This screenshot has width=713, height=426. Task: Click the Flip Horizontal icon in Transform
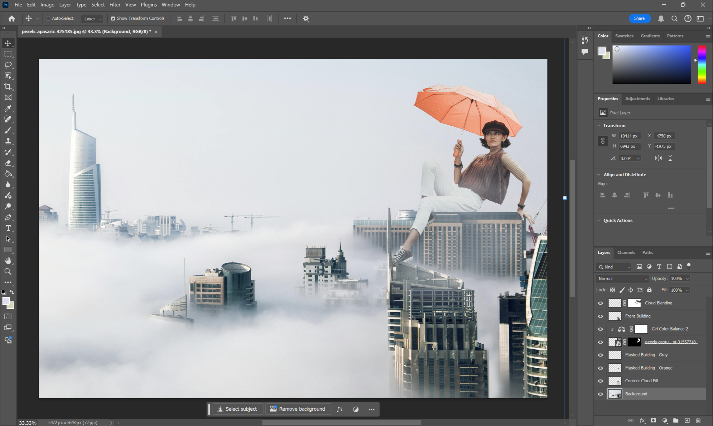point(658,158)
